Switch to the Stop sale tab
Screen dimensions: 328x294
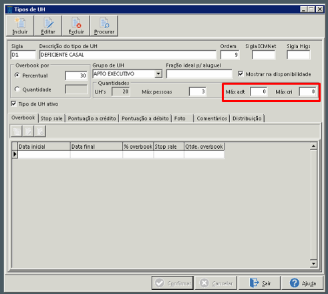click(x=51, y=119)
